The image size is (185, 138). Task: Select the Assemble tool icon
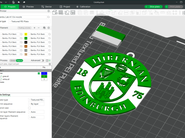tap(169, 13)
